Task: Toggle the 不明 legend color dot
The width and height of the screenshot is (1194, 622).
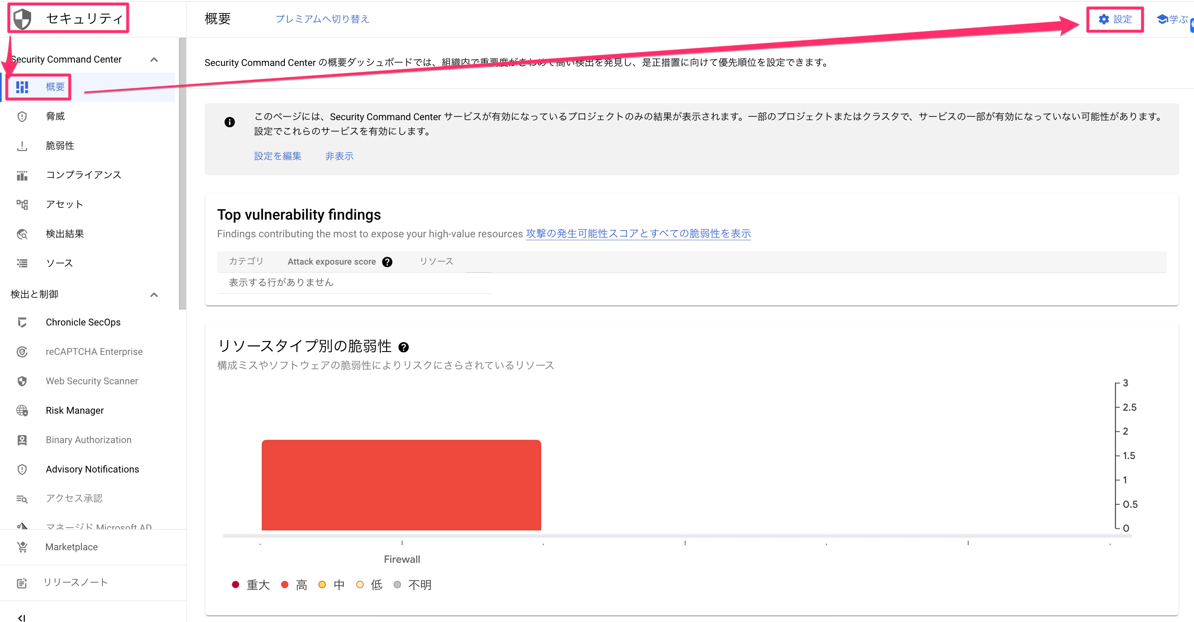Action: point(397,585)
